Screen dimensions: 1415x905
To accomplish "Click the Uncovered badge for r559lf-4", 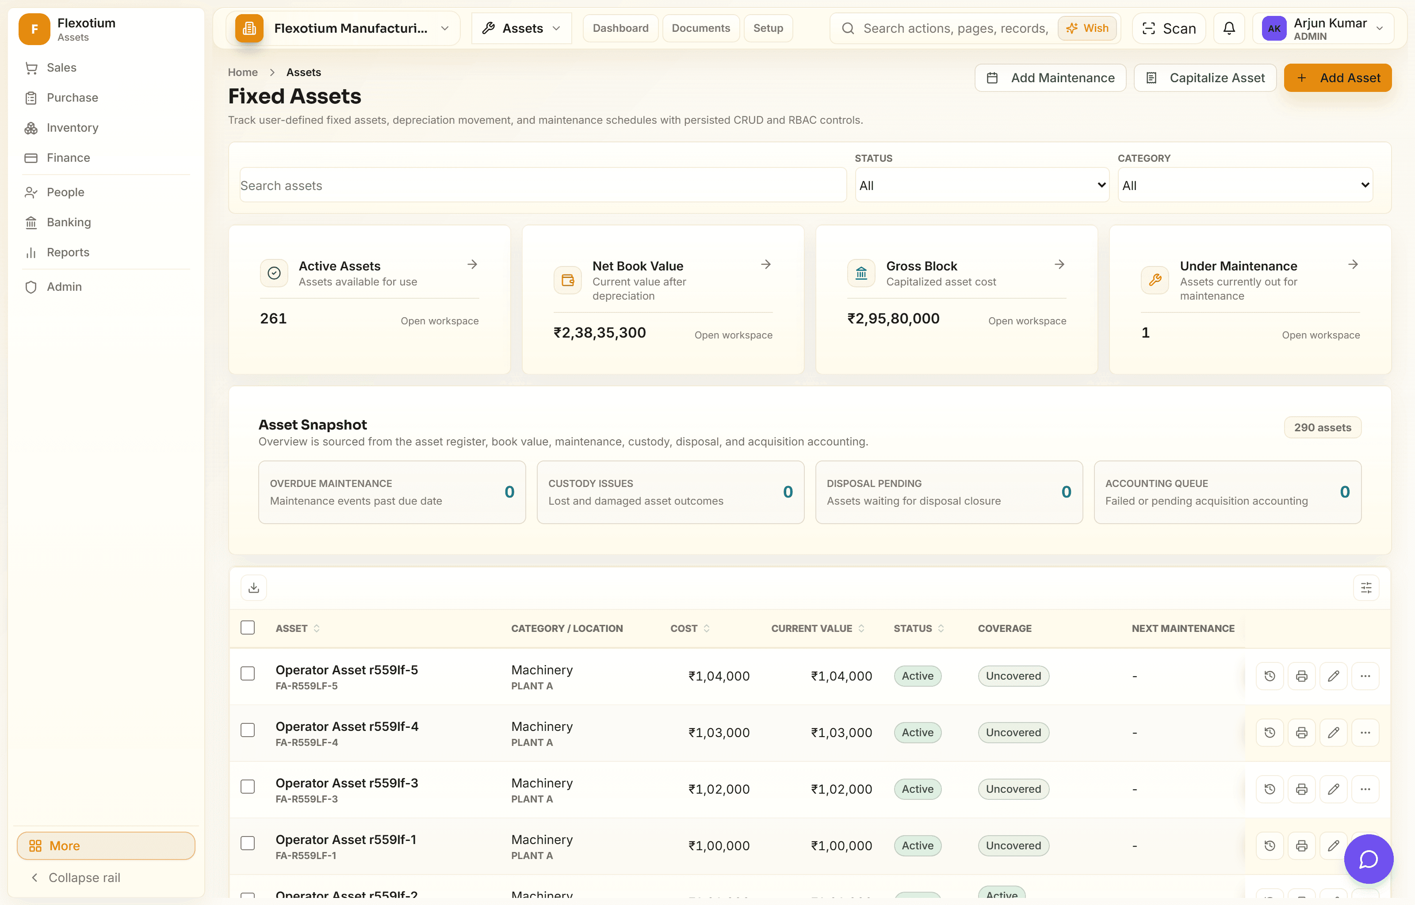I will pyautogui.click(x=1013, y=732).
